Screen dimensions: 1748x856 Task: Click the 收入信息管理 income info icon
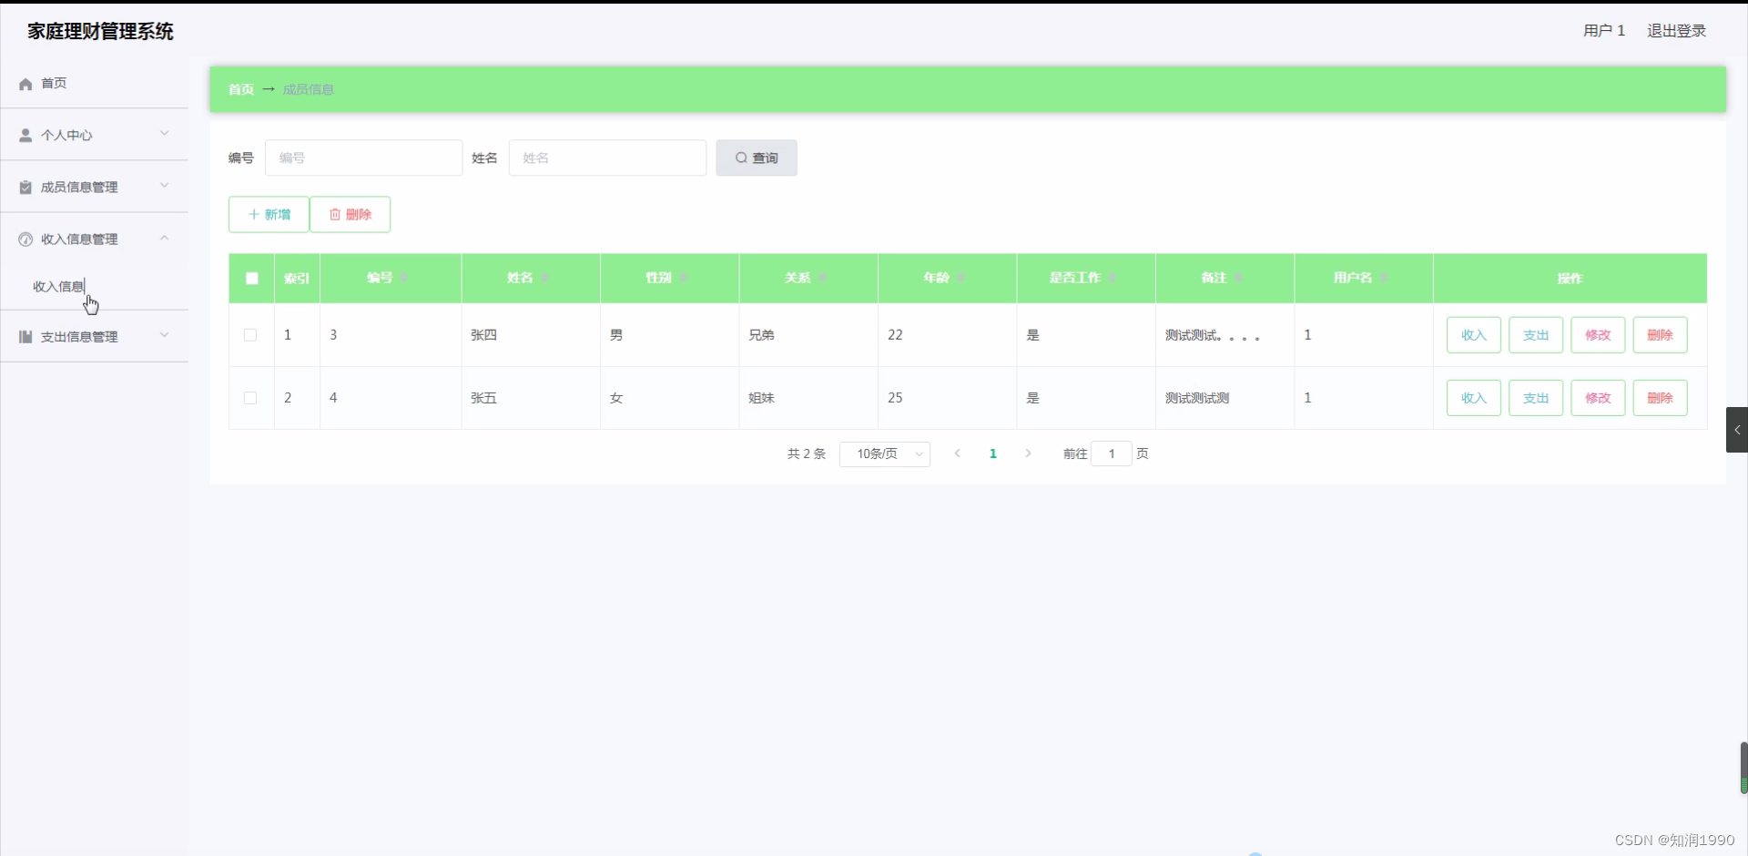25,239
